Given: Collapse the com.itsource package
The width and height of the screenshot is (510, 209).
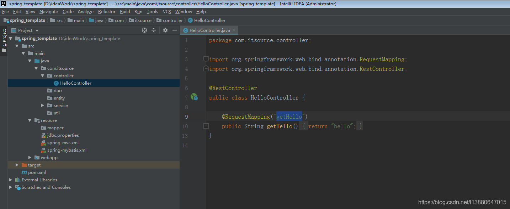Looking at the screenshot, I should point(36,68).
